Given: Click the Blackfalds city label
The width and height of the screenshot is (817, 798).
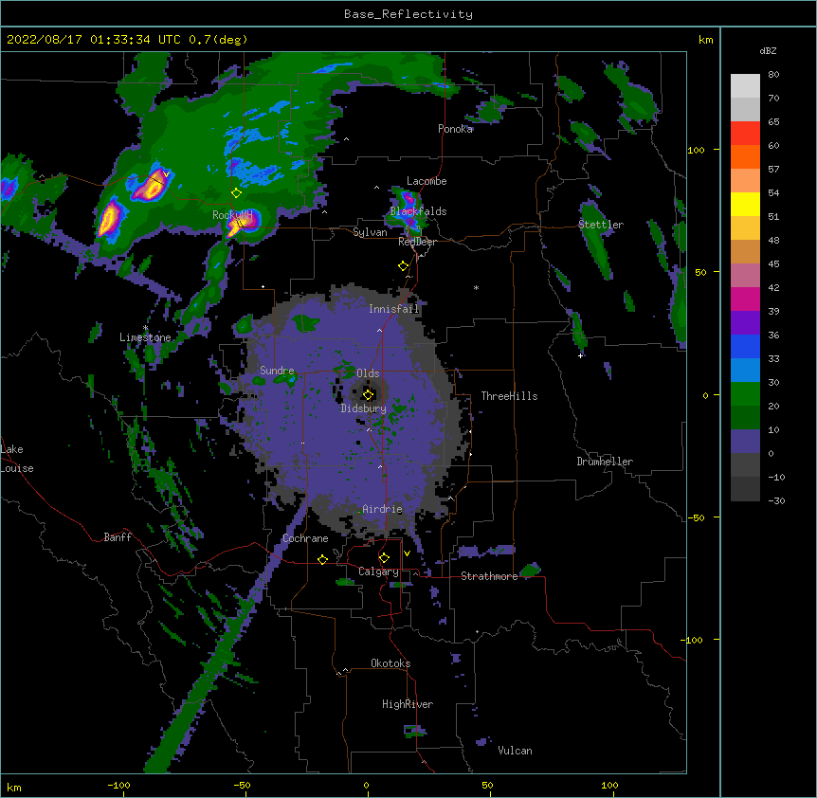Looking at the screenshot, I should coord(418,211).
